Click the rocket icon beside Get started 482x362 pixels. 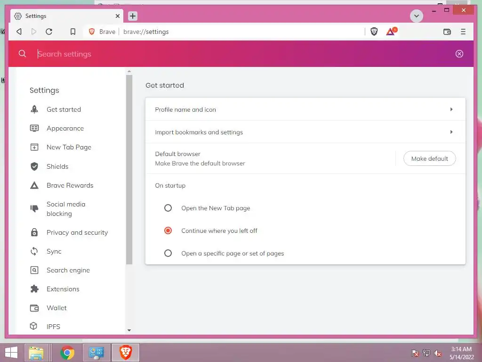tap(34, 109)
